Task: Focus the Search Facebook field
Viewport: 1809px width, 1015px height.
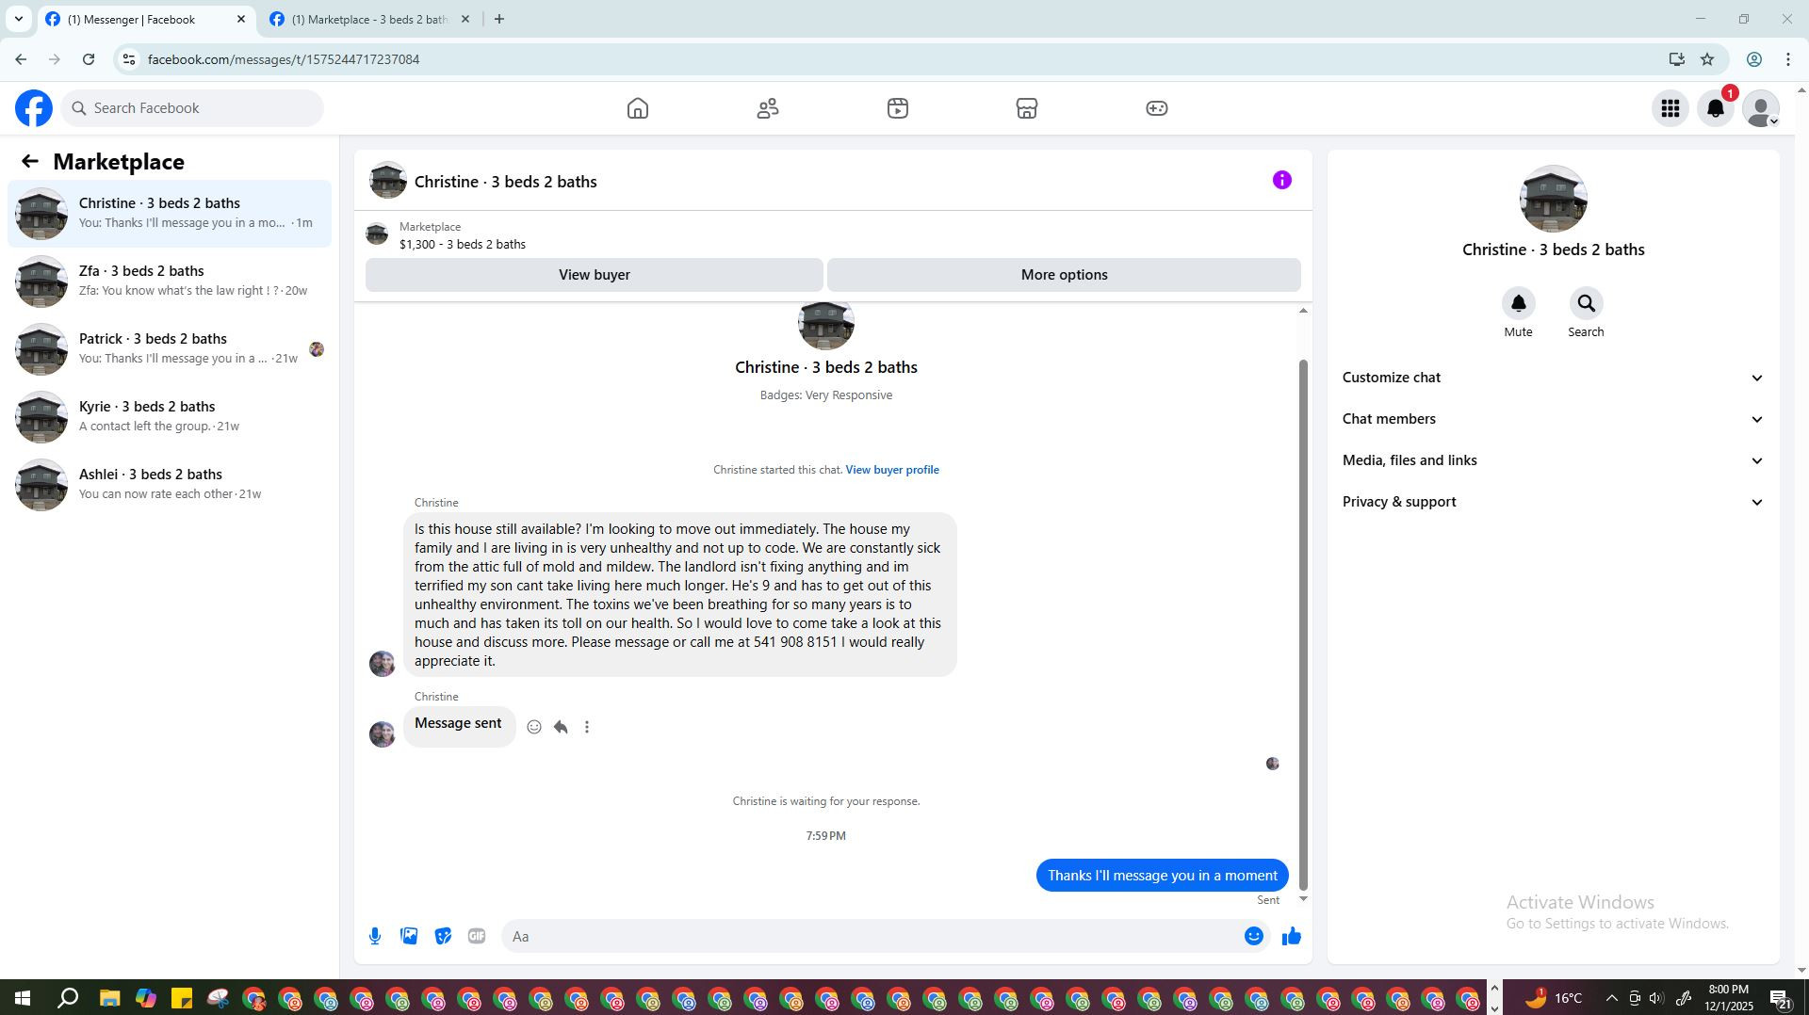Action: pyautogui.click(x=192, y=108)
